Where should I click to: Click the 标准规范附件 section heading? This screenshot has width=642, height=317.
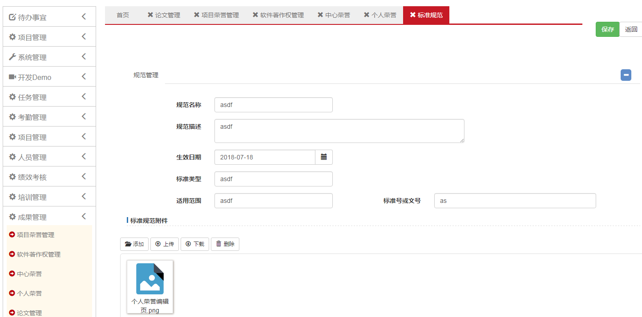(149, 220)
